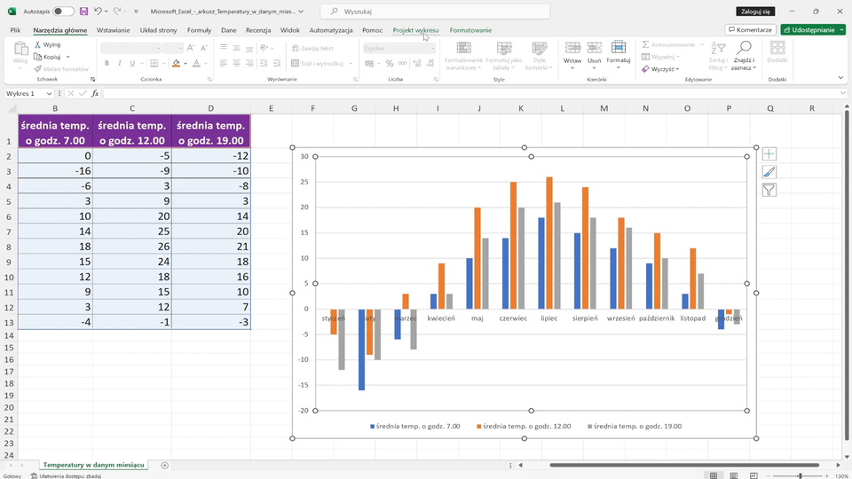The width and height of the screenshot is (852, 479).
Task: Open Chart Filters funnel button
Action: [x=769, y=190]
